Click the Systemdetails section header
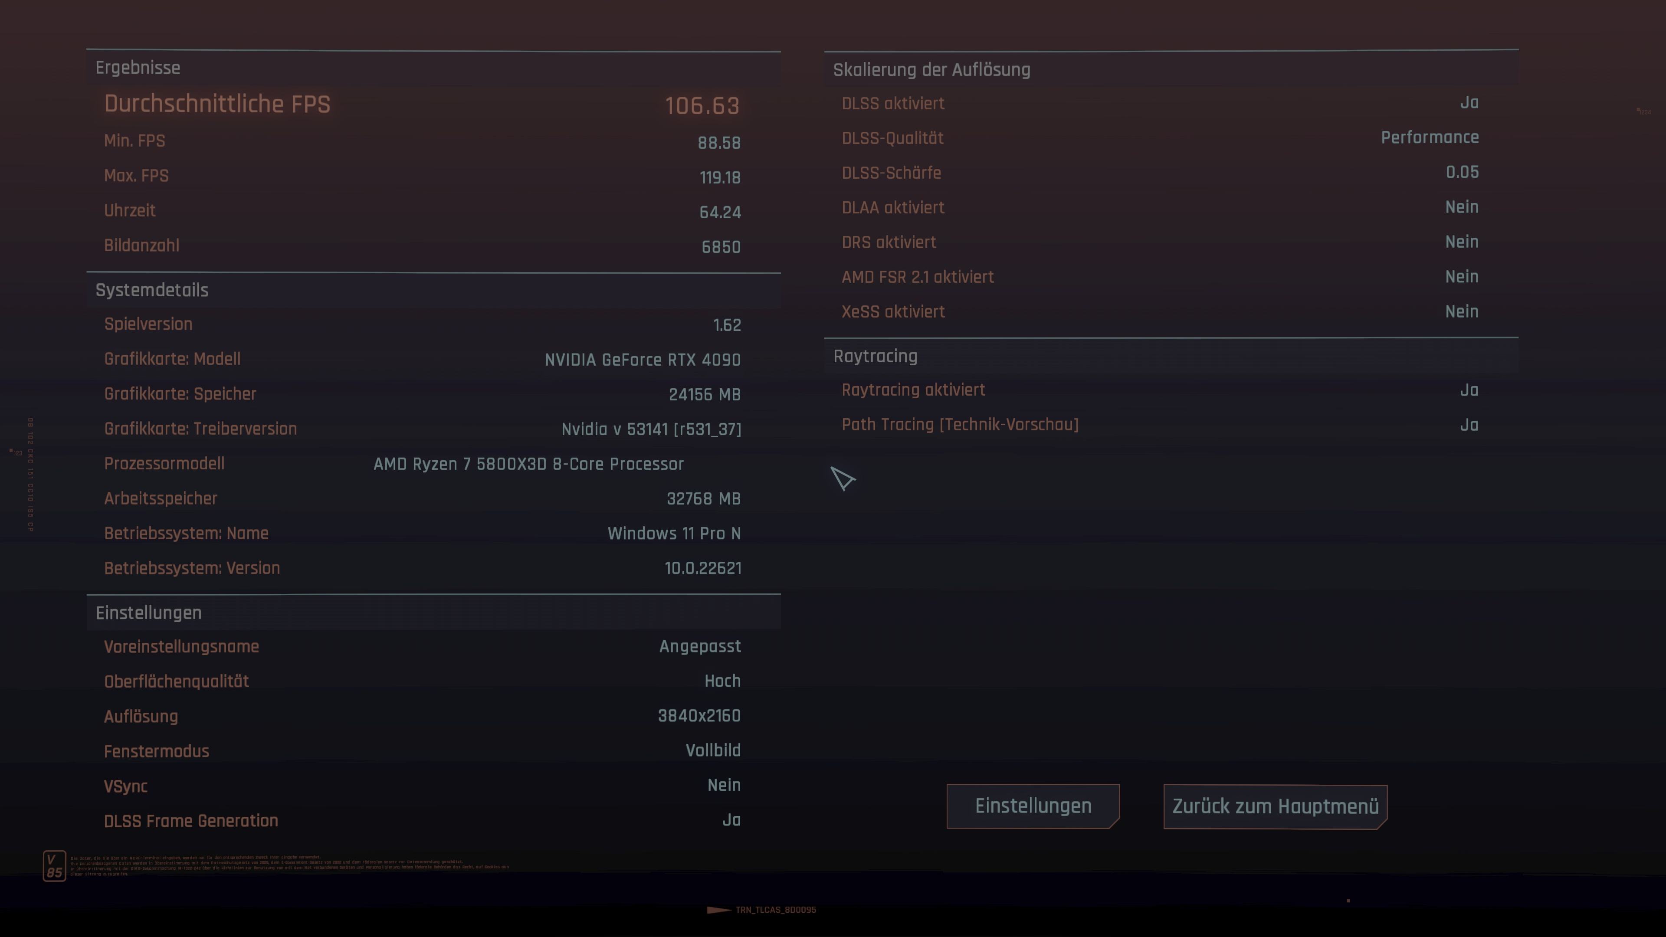The width and height of the screenshot is (1666, 937). pyautogui.click(x=152, y=290)
